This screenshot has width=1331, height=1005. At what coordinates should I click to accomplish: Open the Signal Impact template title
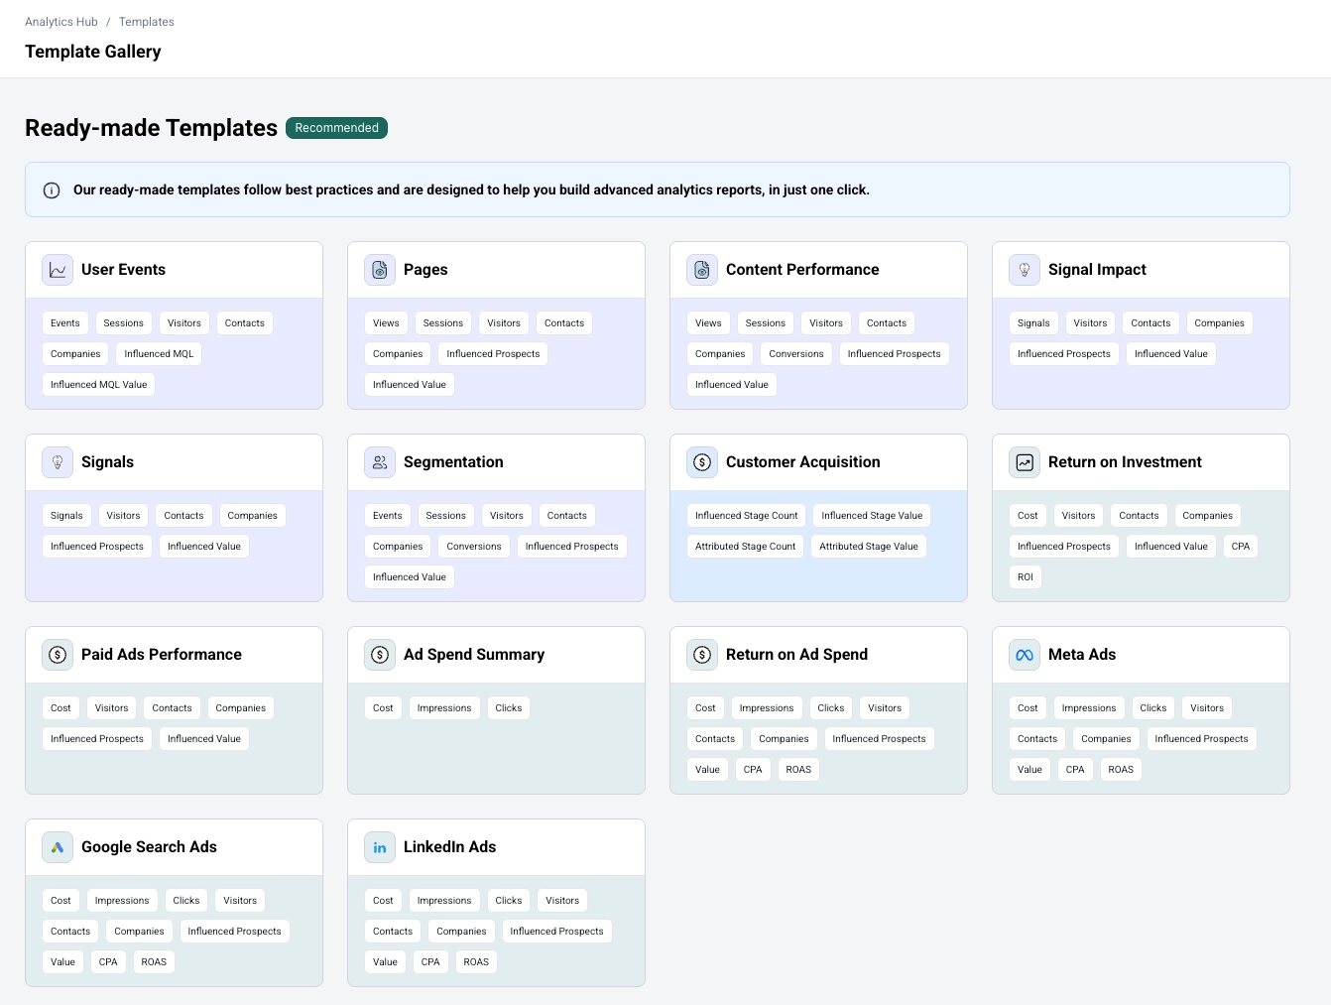tap(1097, 270)
